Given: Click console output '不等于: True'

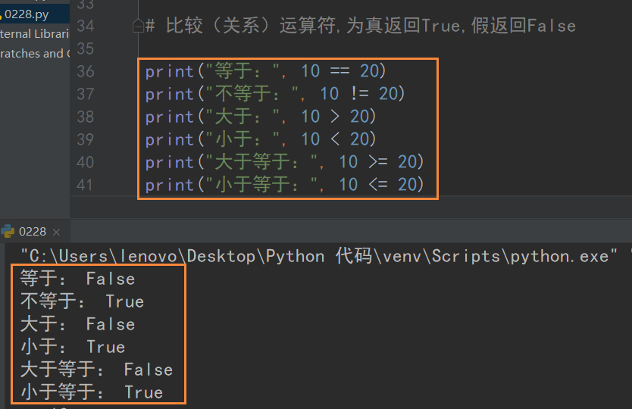Looking at the screenshot, I should 83,301.
